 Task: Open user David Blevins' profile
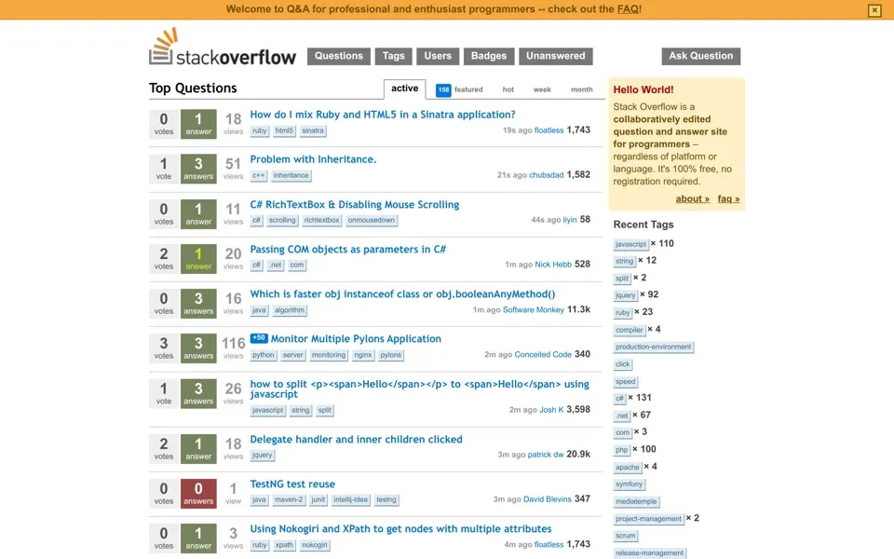pyautogui.click(x=548, y=499)
